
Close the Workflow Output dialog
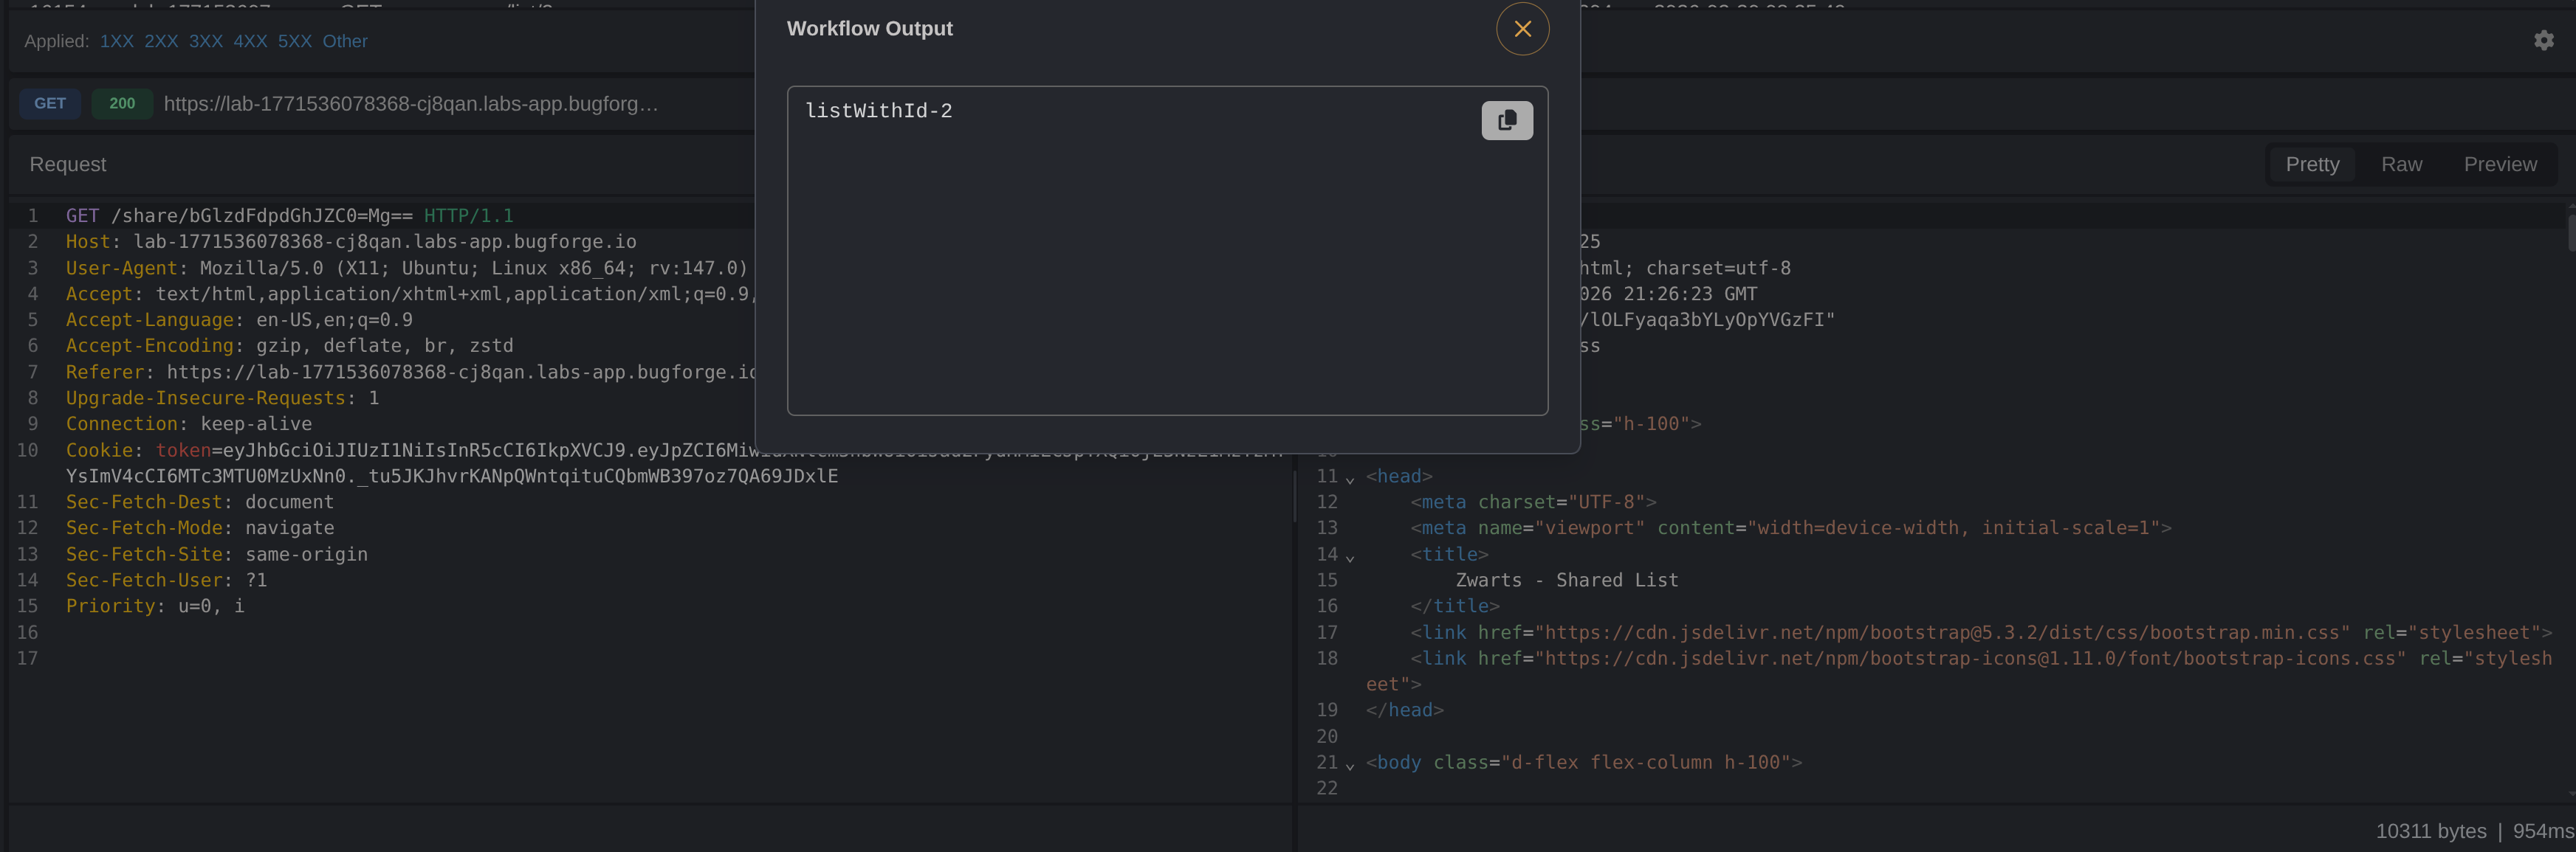point(1522,29)
